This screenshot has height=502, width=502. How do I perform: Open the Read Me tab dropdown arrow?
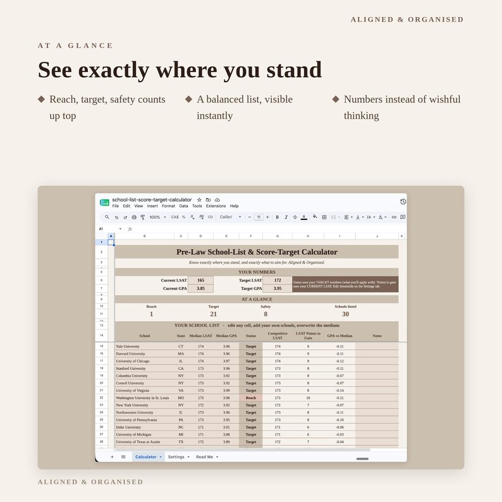point(217,457)
